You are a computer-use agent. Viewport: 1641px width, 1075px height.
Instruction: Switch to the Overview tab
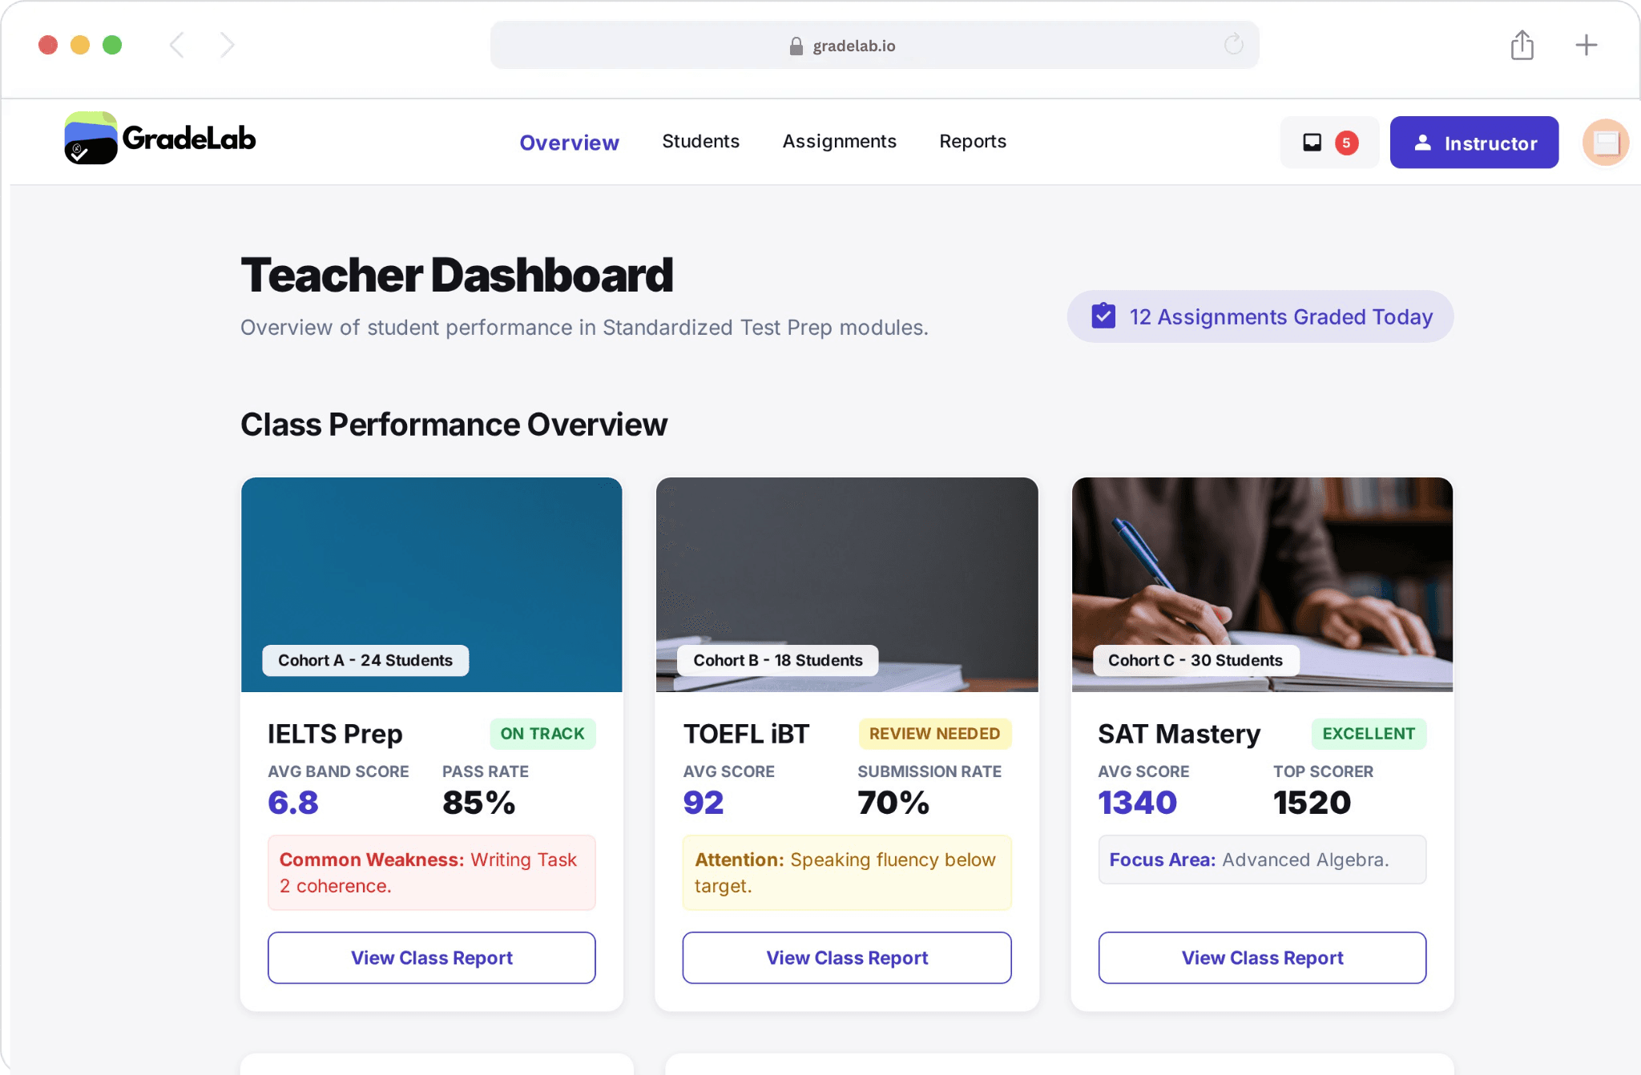569,143
